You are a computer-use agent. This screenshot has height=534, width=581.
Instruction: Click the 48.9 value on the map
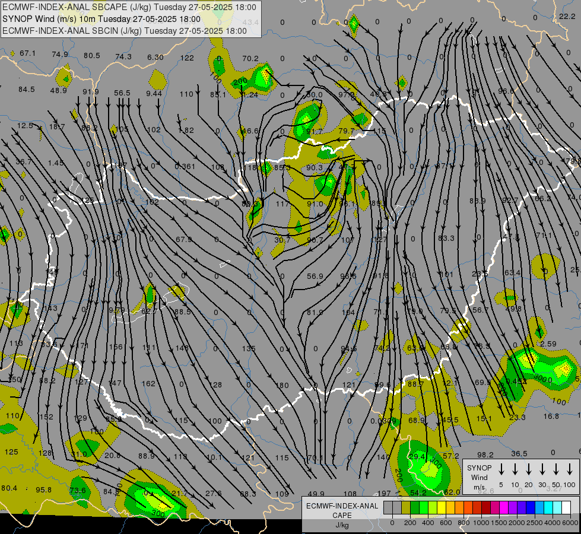tap(59, 90)
